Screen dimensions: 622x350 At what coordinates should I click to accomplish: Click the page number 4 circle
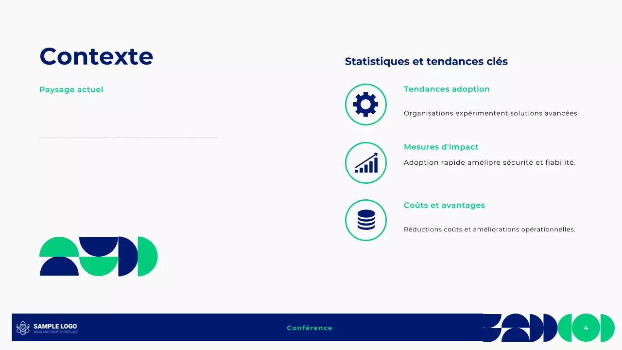[x=586, y=328]
